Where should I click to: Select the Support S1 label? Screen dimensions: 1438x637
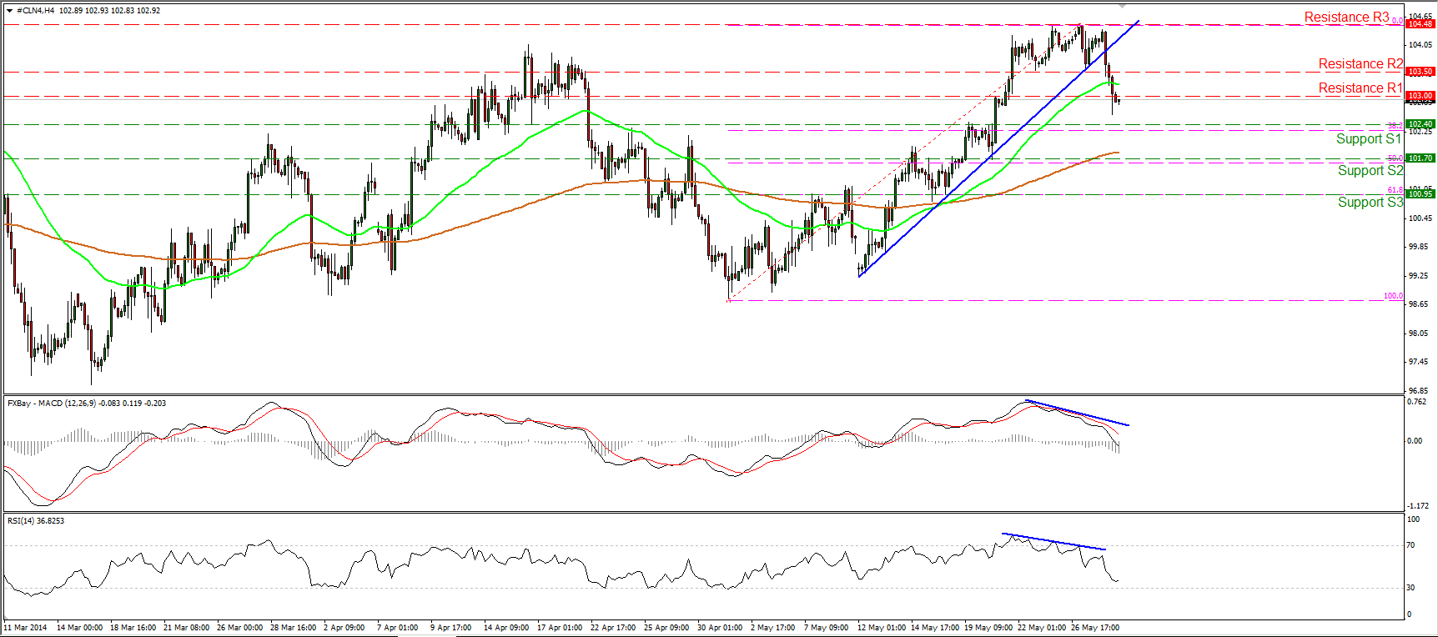point(1369,139)
